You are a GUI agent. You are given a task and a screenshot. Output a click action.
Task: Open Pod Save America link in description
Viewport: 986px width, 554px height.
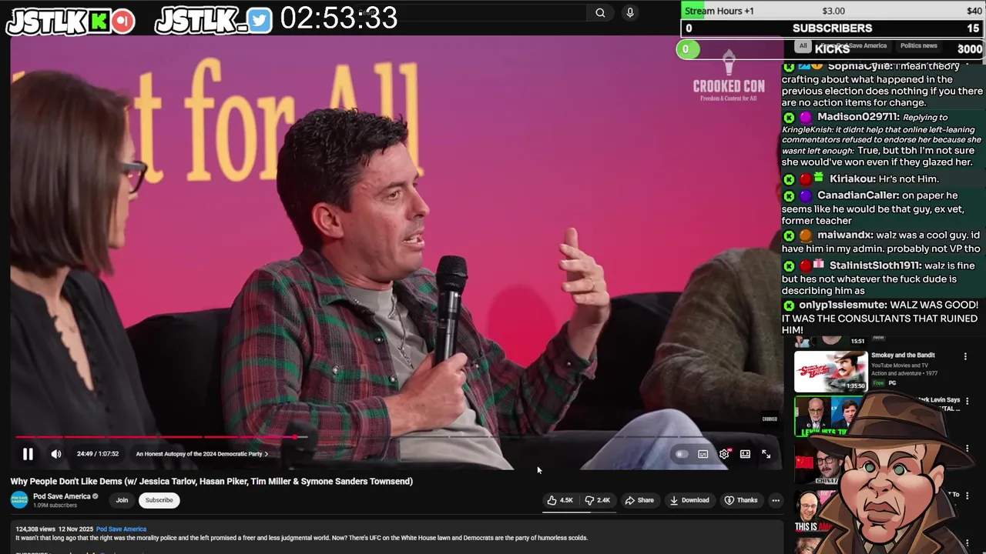tap(121, 529)
